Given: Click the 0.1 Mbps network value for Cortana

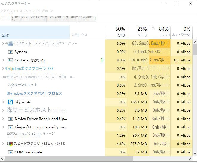Looking at the screenshot, I should click(182, 60).
